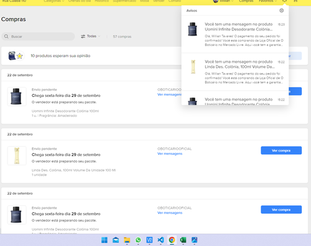This screenshot has width=311, height=246.
Task: Click '1 unidade' text in Linda order
Action: pyautogui.click(x=39, y=175)
